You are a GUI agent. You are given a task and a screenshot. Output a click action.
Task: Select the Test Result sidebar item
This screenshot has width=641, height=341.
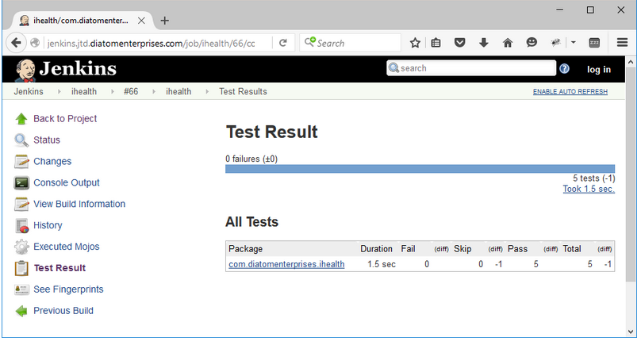tap(59, 269)
